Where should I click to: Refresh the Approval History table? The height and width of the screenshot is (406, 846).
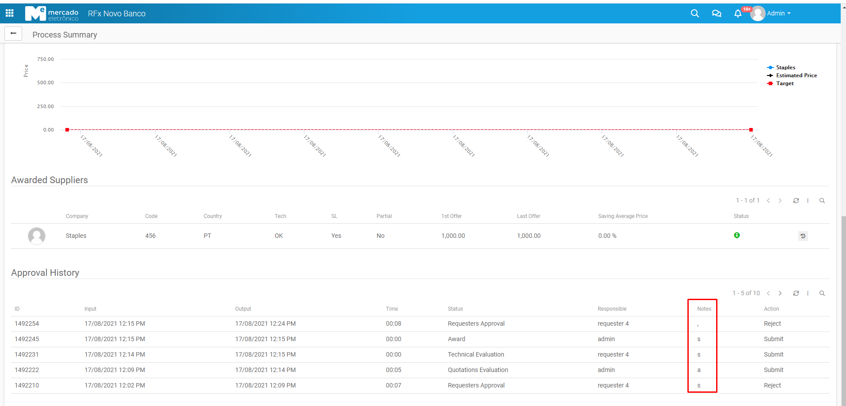[796, 293]
